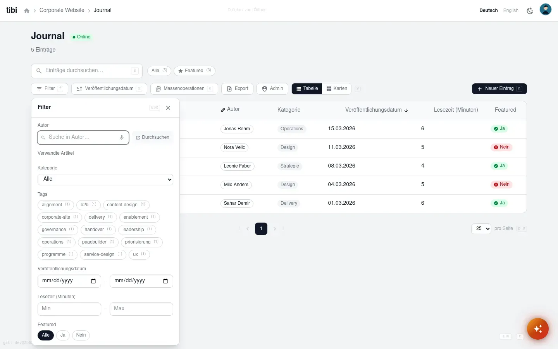Open calendar picker for end date
Viewport: 558px width, 349px height.
[165, 281]
